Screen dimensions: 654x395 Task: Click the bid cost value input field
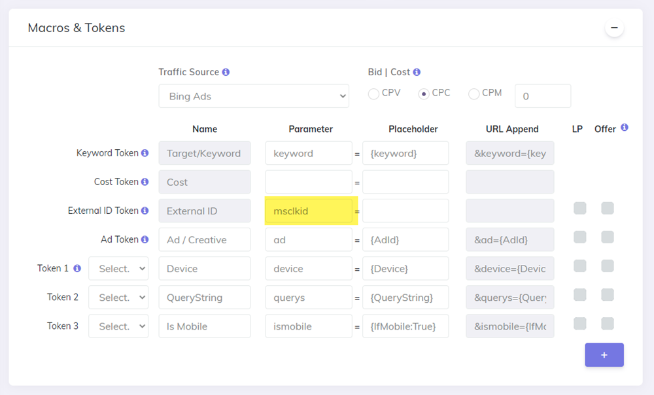click(543, 95)
